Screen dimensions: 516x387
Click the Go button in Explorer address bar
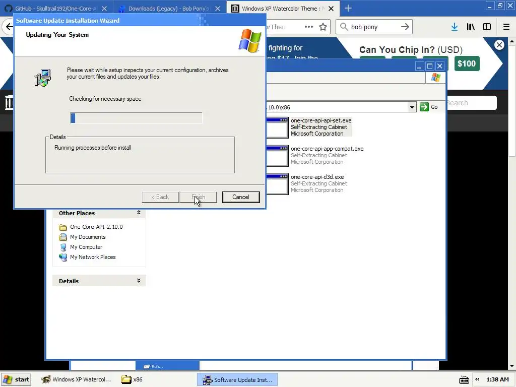point(429,107)
